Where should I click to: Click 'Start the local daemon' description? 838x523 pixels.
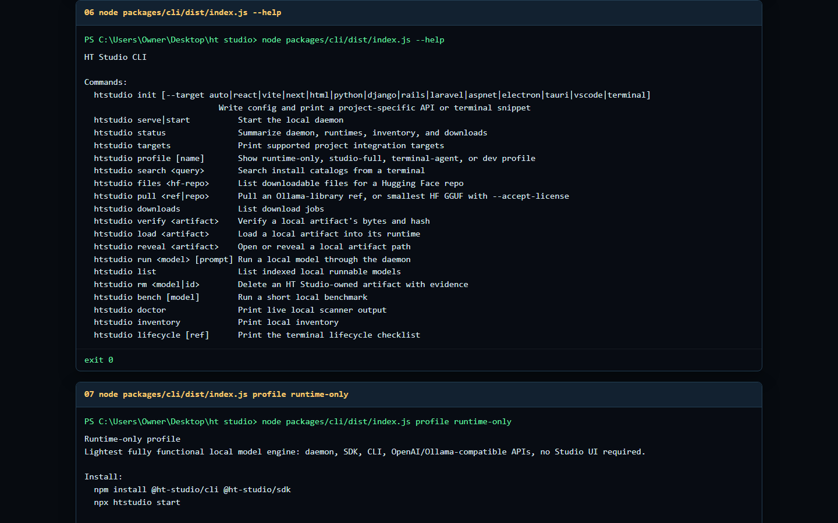[x=290, y=120]
